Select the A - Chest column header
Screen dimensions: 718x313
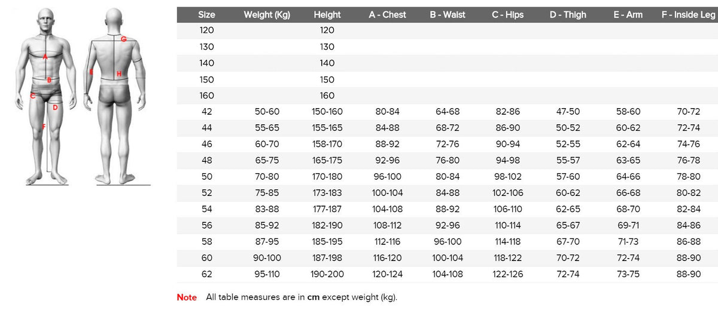(387, 15)
